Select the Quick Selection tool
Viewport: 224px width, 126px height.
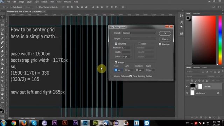point(2,29)
